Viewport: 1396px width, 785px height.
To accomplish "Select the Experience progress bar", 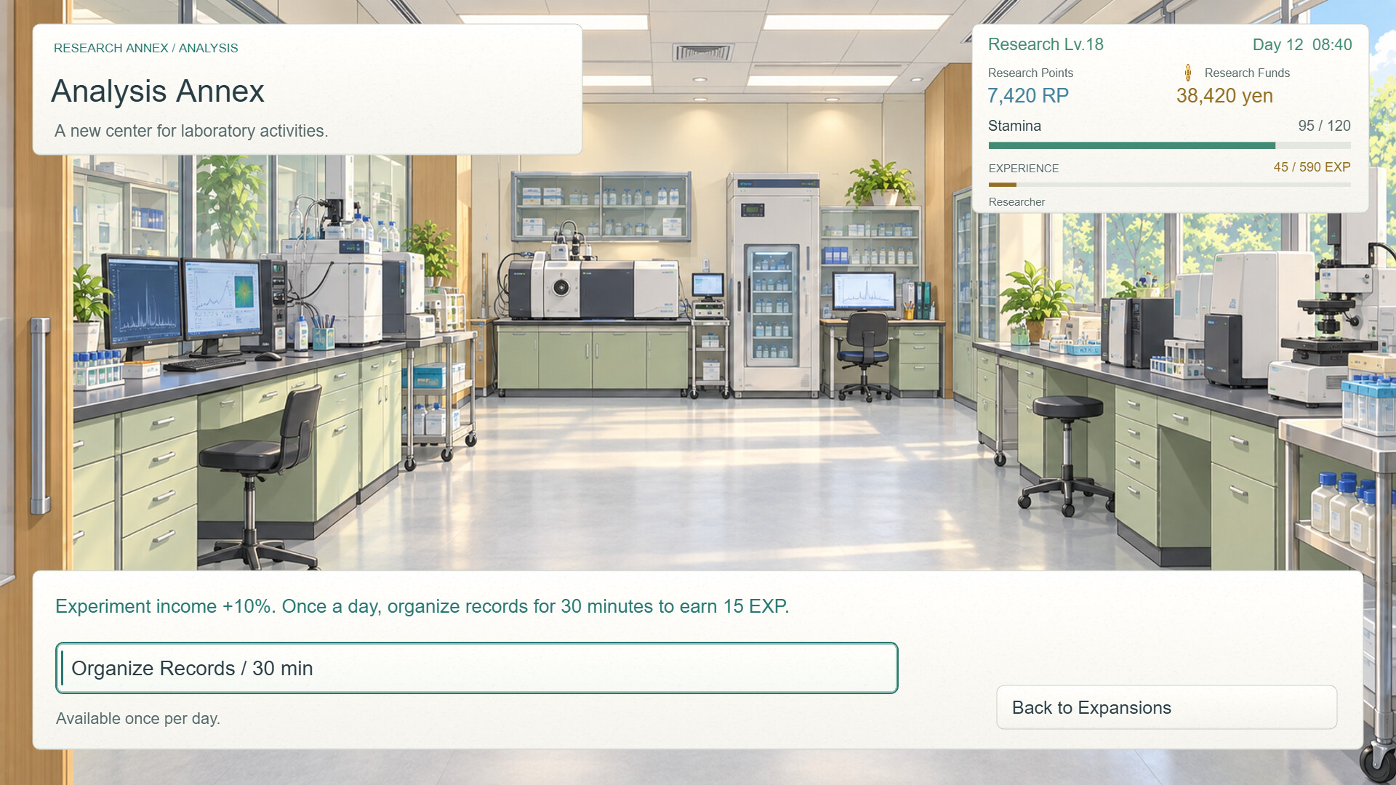I will (1169, 185).
